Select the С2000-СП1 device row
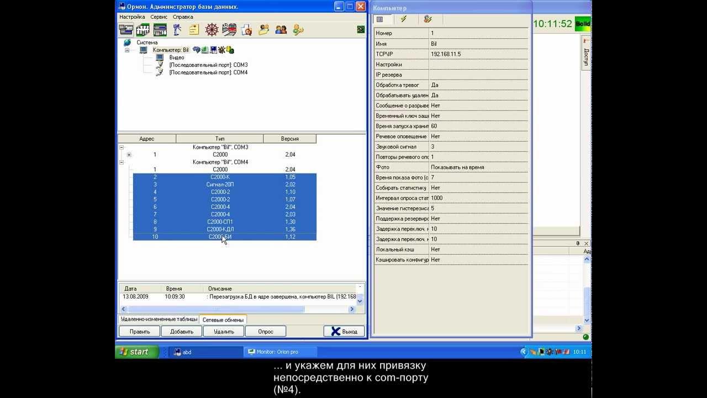Image resolution: width=707 pixels, height=398 pixels. (225, 222)
